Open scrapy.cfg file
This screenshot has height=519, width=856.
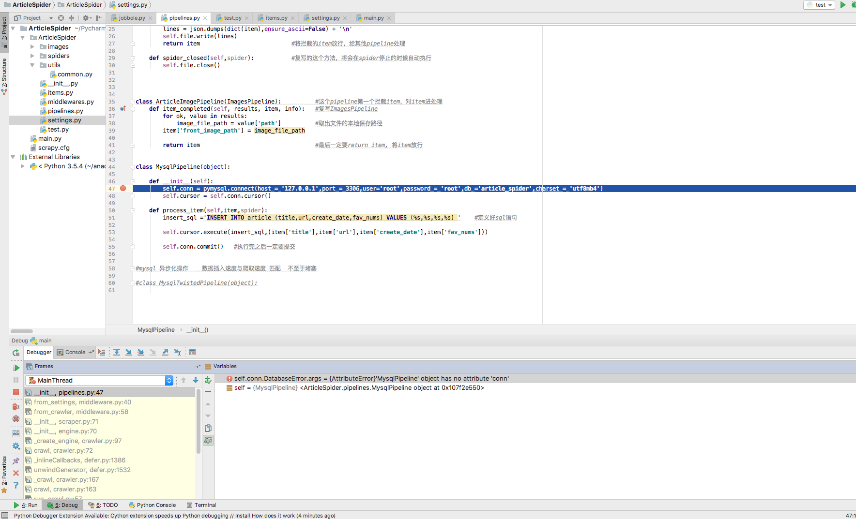tap(54, 148)
